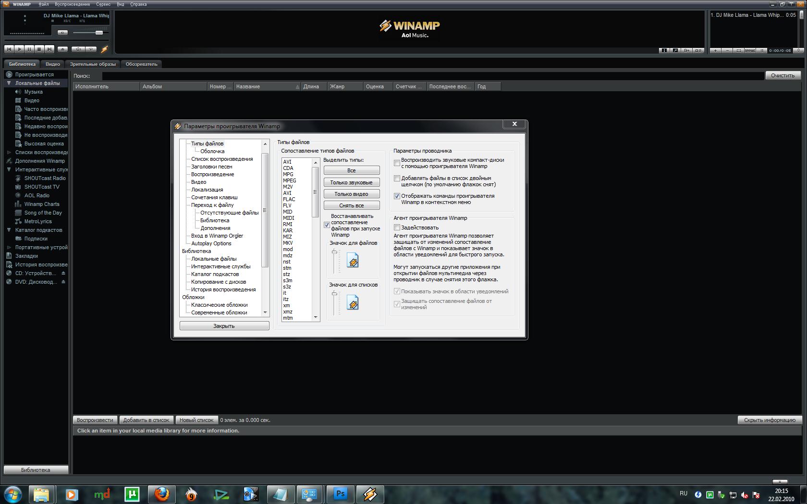The height and width of the screenshot is (504, 807).
Task: Select Сочетания клавиш in the preferences tree
Action: [x=214, y=197]
